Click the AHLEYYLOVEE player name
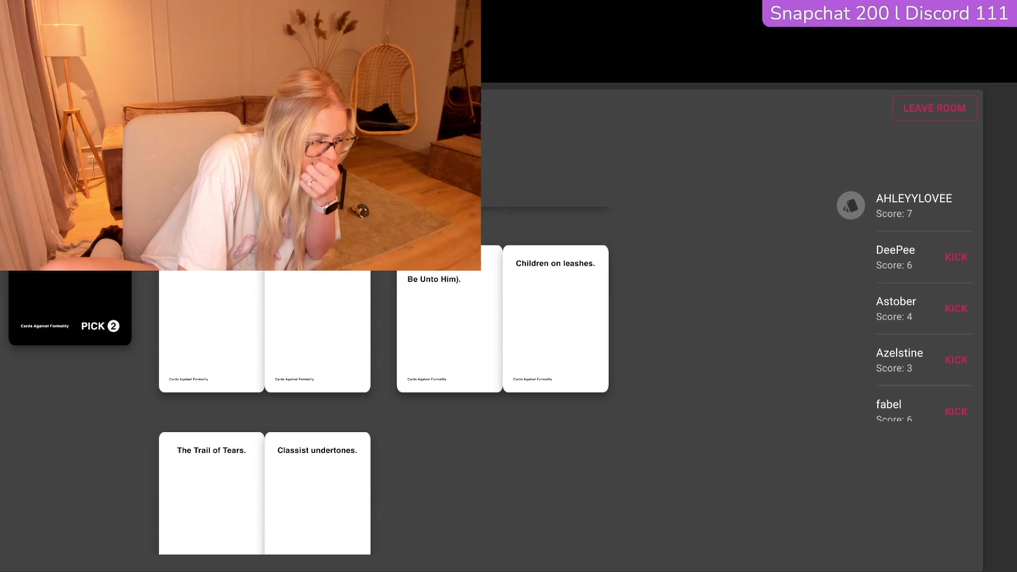The image size is (1017, 572). tap(914, 199)
